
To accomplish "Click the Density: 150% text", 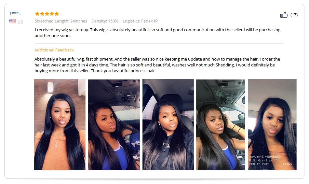I will pos(105,21).
